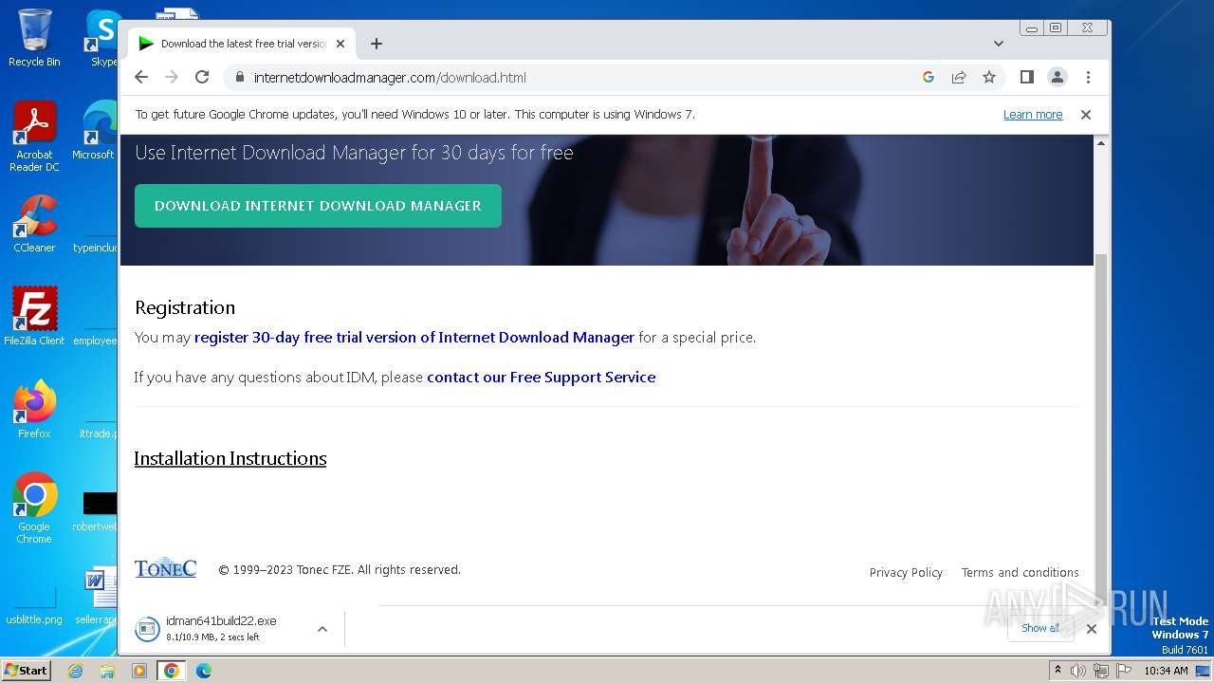The image size is (1214, 683).
Task: Open the Chrome profile avatar
Action: pyautogui.click(x=1058, y=77)
